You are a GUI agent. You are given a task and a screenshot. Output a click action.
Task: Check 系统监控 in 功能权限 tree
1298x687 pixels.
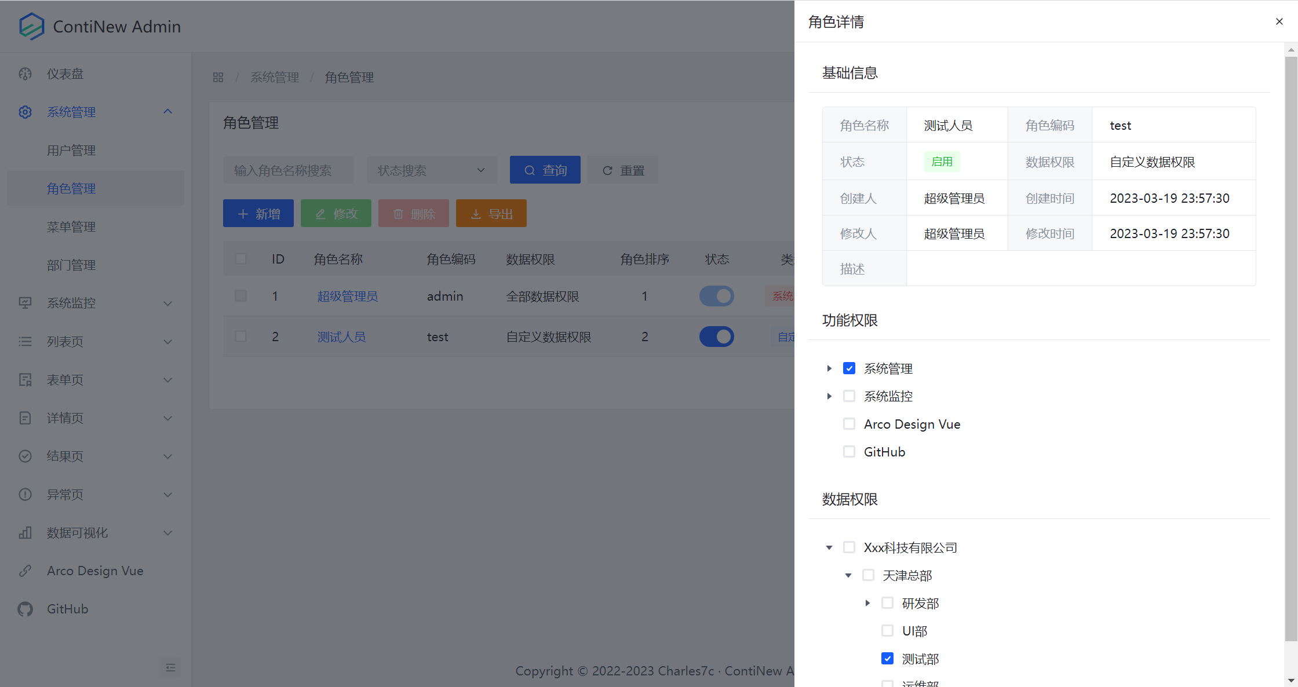click(x=849, y=396)
